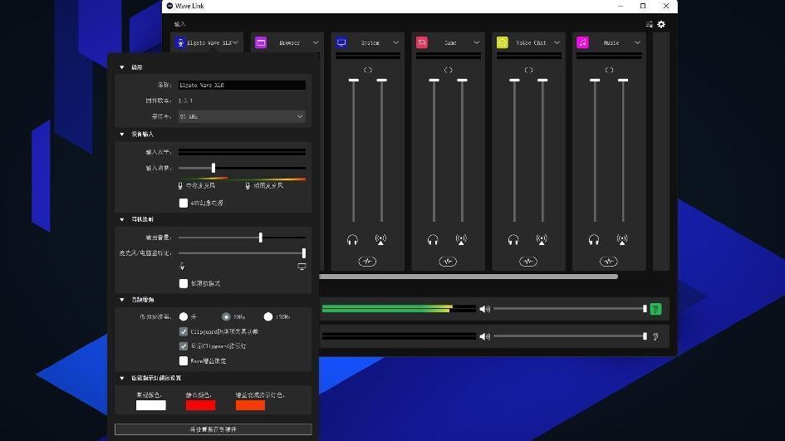The width and height of the screenshot is (785, 441).
Task: Click the horizontal channel scrollbar
Action: pos(469,277)
